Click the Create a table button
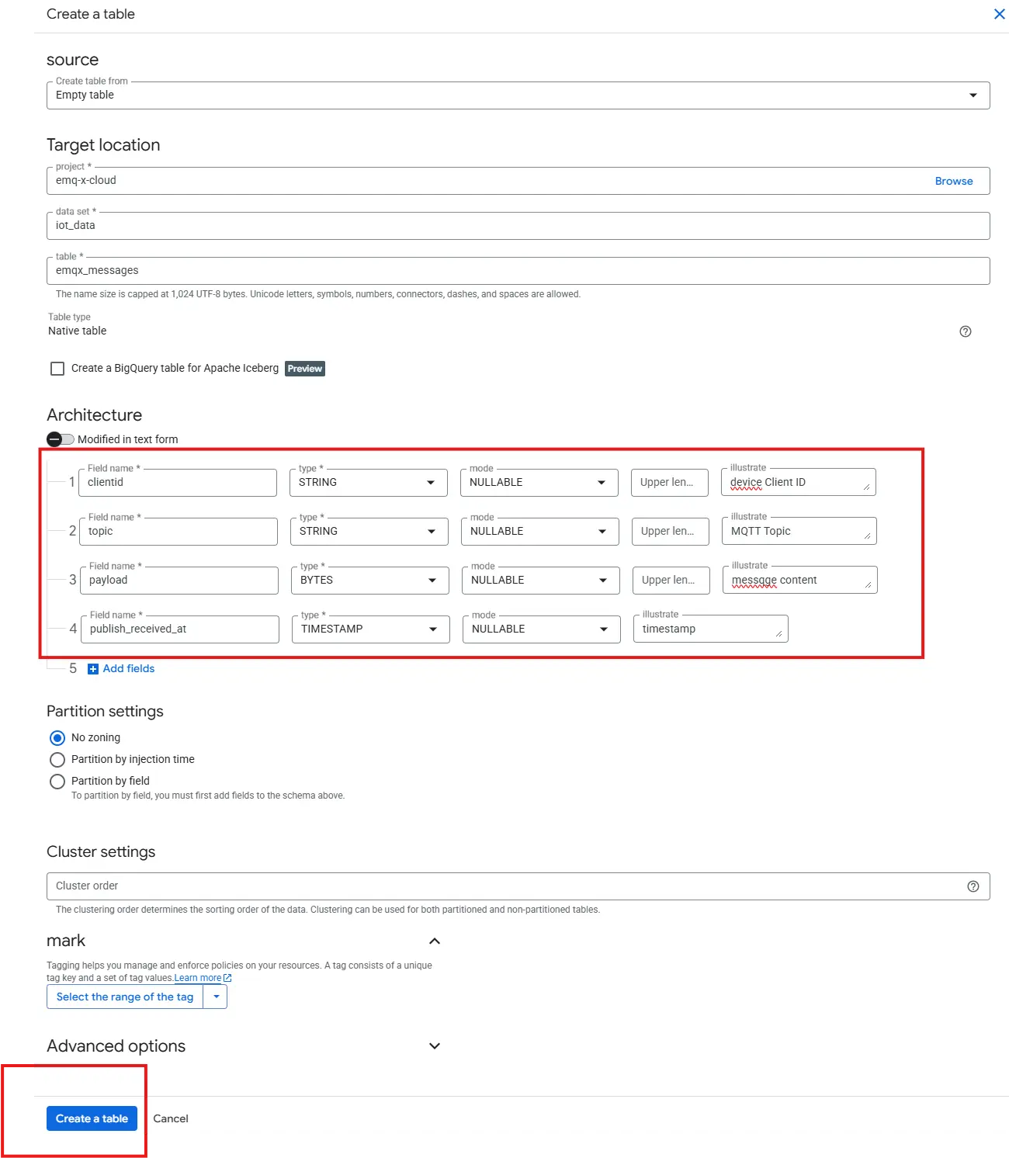1009x1158 pixels. 92,1118
